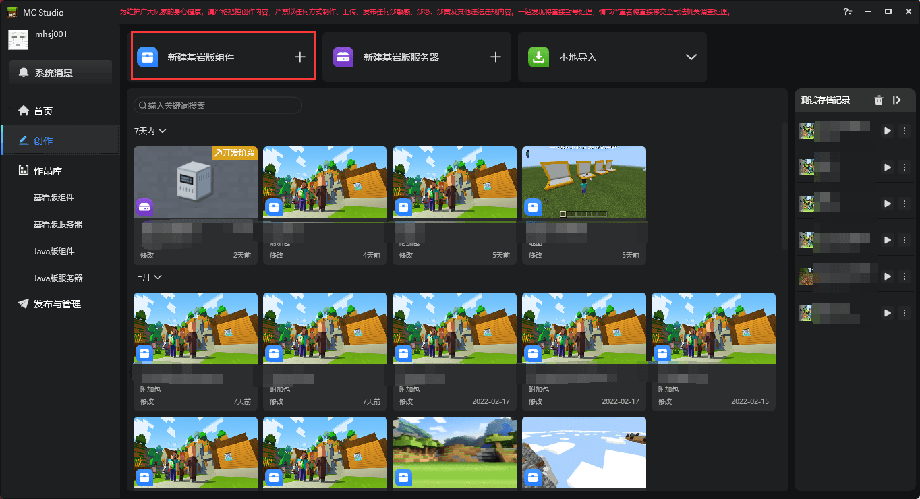The width and height of the screenshot is (920, 499).
Task: Click the green 本地导入 download icon
Action: (538, 57)
